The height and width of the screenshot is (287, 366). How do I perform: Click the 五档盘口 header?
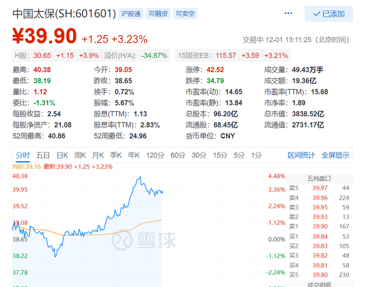[x=319, y=178]
